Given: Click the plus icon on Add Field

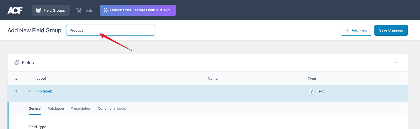Looking at the screenshot, I should pyautogui.click(x=347, y=30).
